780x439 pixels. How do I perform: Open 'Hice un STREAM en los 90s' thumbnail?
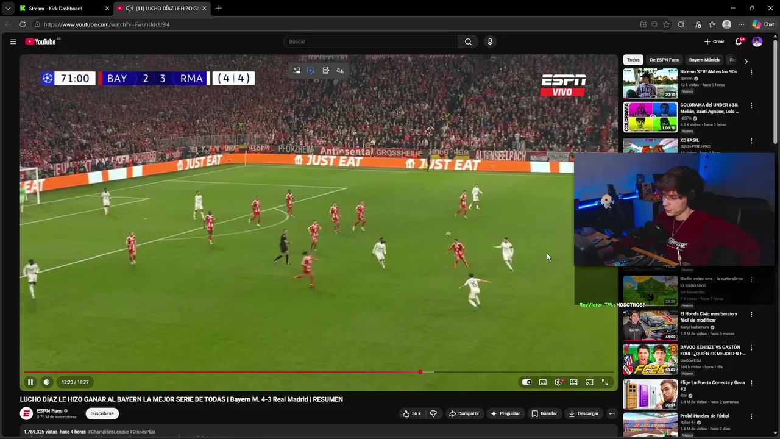650,84
